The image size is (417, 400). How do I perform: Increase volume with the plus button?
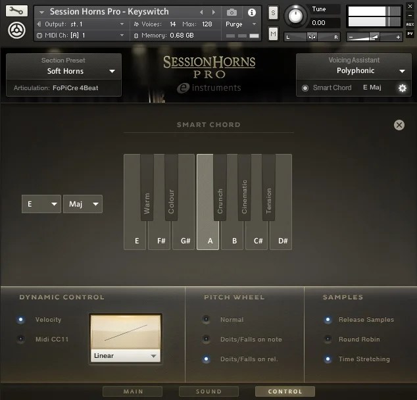pyautogui.click(x=398, y=37)
